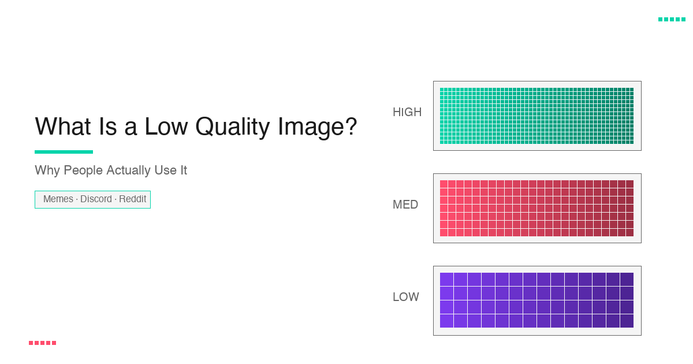Click the LOW label
Screen dimensions: 693x364
coord(406,297)
